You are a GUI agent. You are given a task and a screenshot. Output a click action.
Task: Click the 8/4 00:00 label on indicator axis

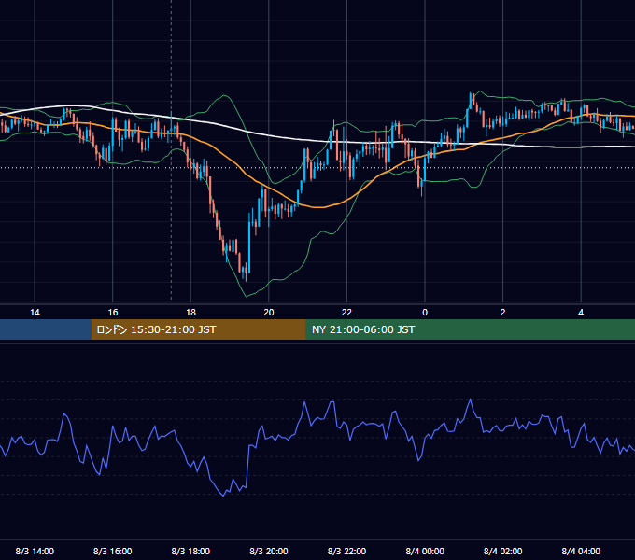pos(425,551)
